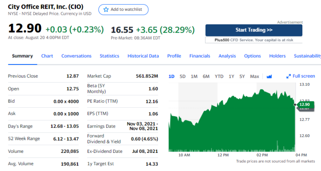
Task: Select the 1D chart range
Action: coord(172,76)
